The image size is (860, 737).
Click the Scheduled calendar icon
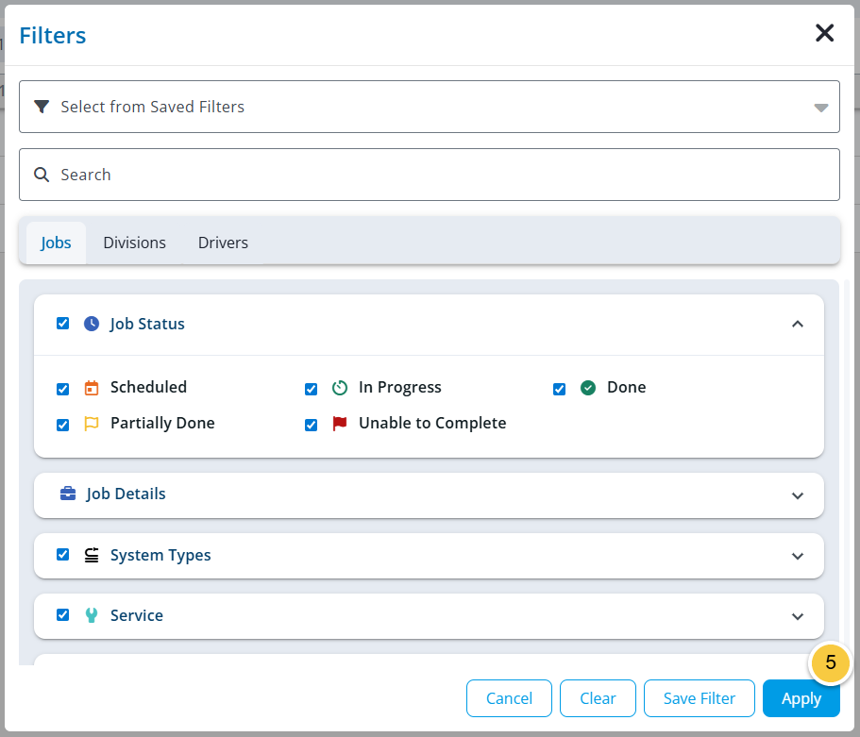click(x=91, y=387)
